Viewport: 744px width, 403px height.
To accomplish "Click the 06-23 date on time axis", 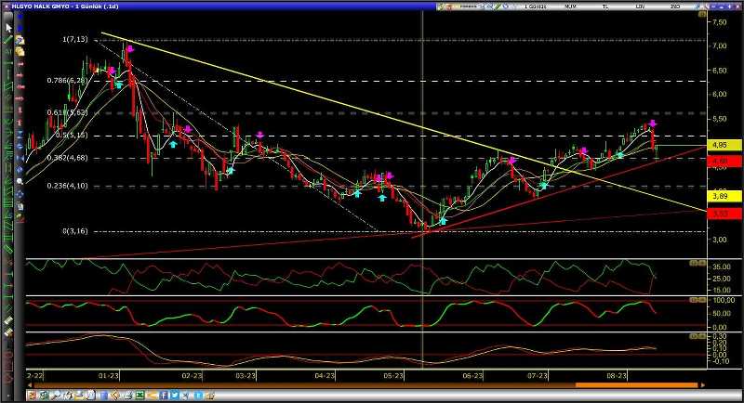I will click(472, 376).
